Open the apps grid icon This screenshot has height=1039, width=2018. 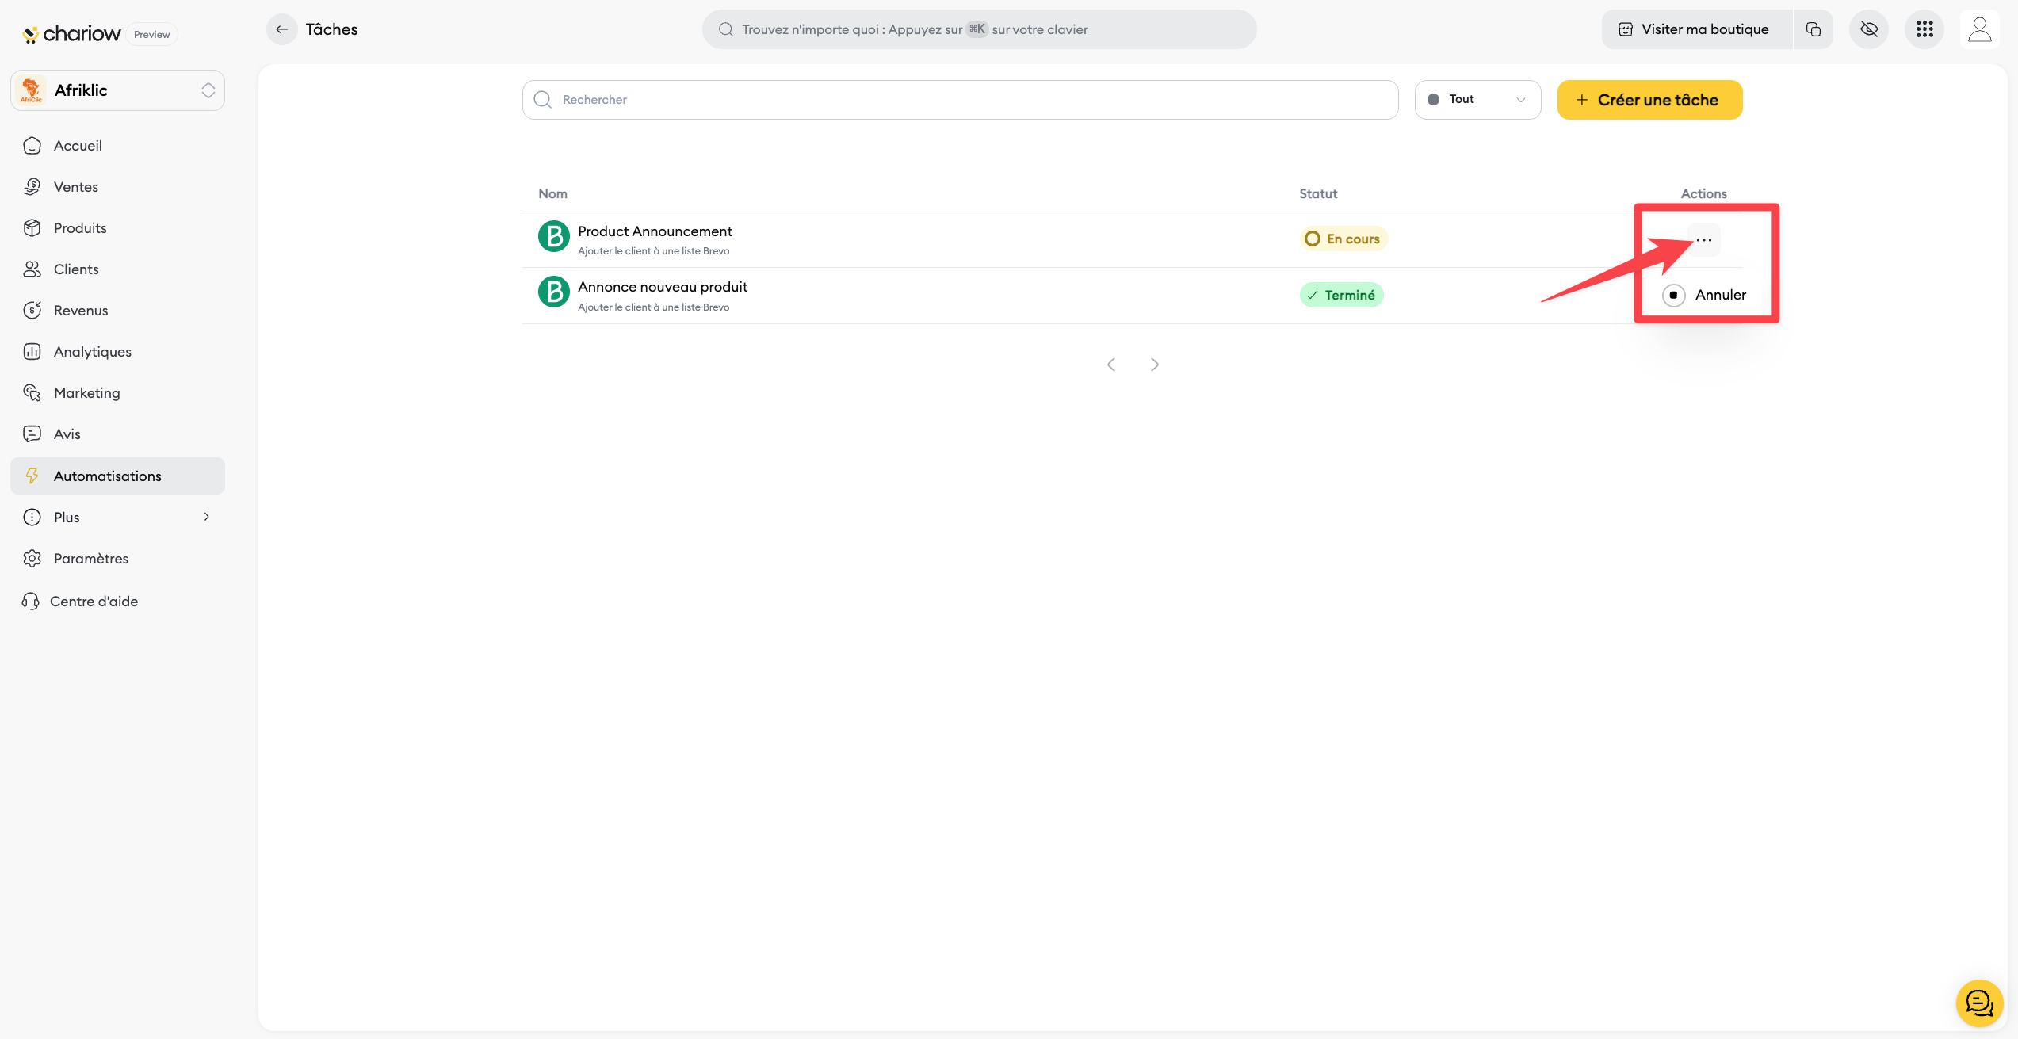pos(1924,29)
